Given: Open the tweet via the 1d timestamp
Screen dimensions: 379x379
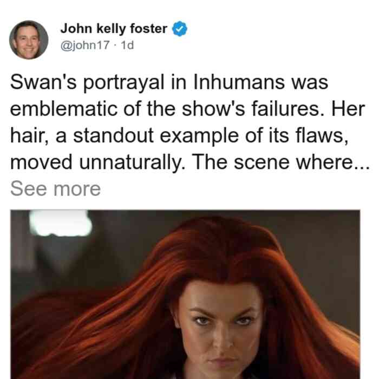Looking at the screenshot, I should [x=127, y=45].
